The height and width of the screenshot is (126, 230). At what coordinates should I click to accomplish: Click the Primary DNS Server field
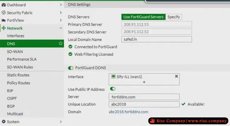tap(157, 24)
